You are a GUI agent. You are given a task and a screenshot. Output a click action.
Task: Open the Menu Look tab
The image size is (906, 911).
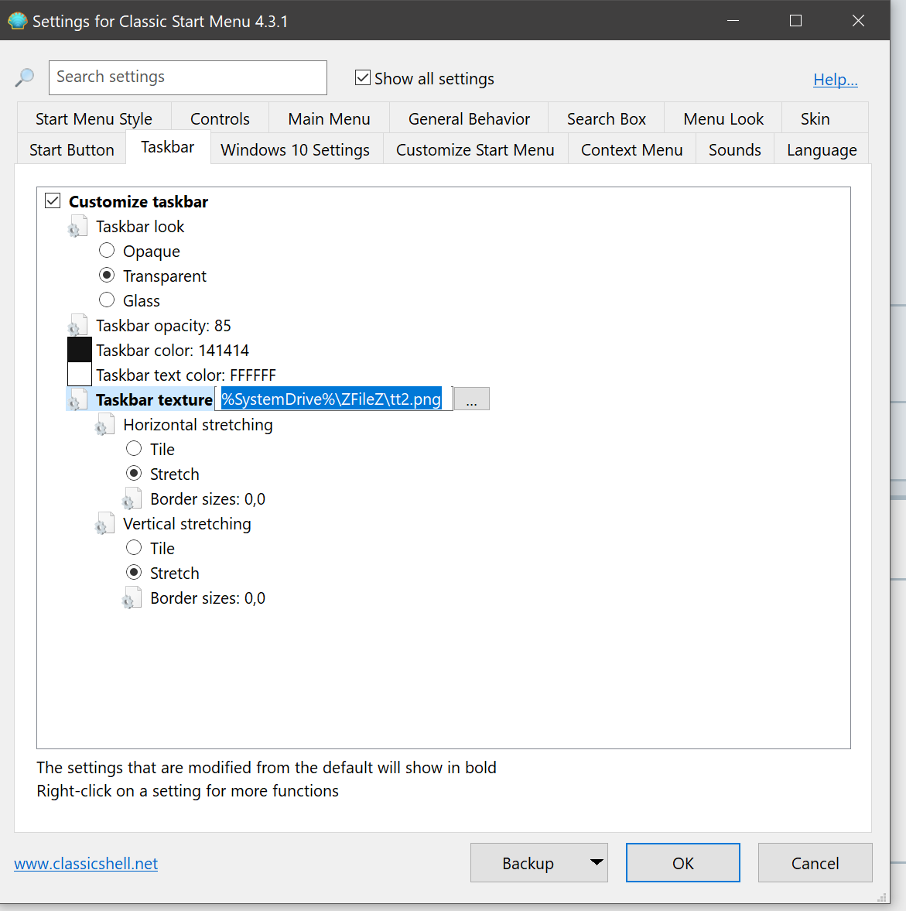(723, 118)
